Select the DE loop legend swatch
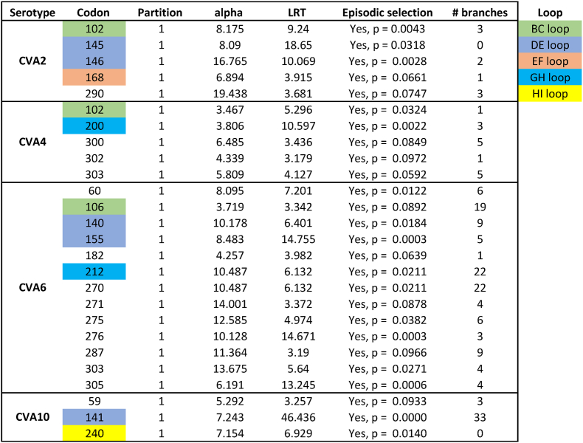 [550, 45]
